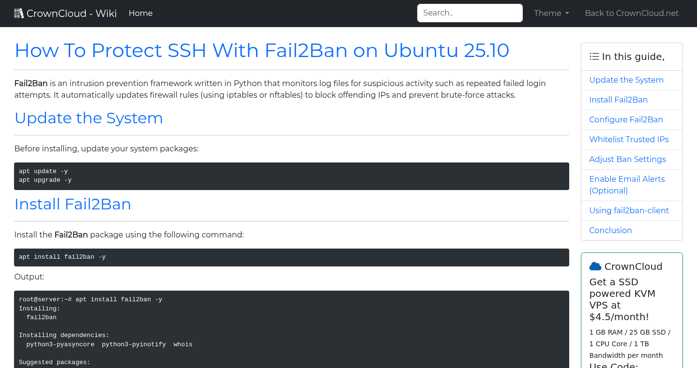Screen dimensions: 697x368
Task: Click the list icon beside 'In this guide,'
Action: click(x=594, y=56)
